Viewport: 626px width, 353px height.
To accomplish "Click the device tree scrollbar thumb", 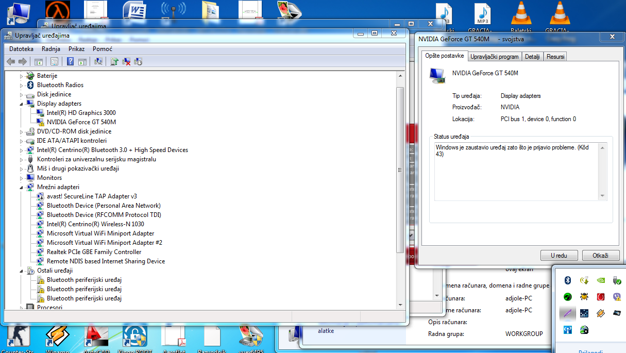I will (400, 170).
